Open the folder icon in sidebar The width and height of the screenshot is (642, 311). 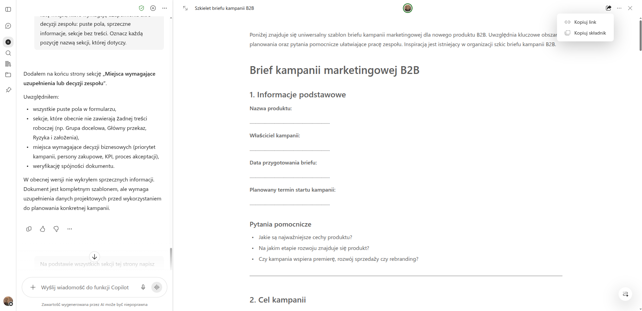(x=8, y=75)
